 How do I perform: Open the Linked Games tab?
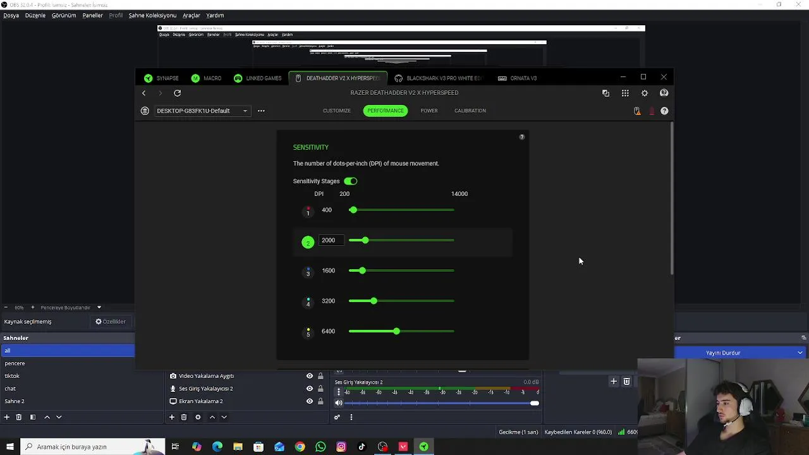[257, 78]
